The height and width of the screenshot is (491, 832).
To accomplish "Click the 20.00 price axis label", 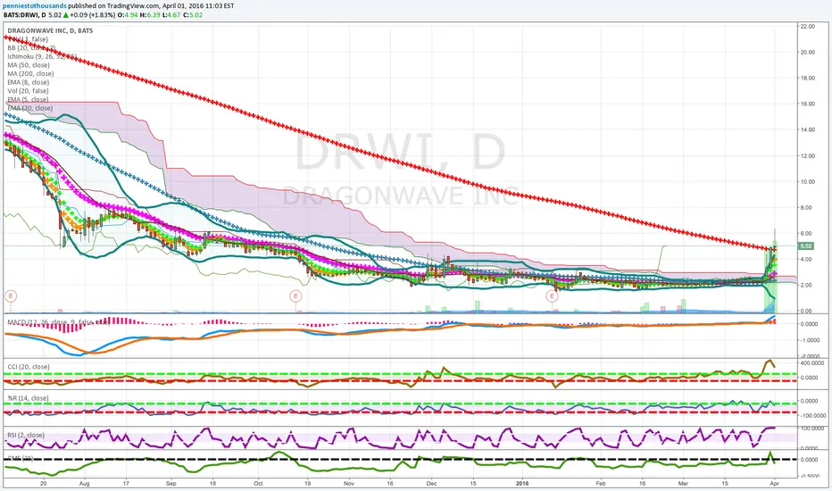I will pyautogui.click(x=808, y=52).
